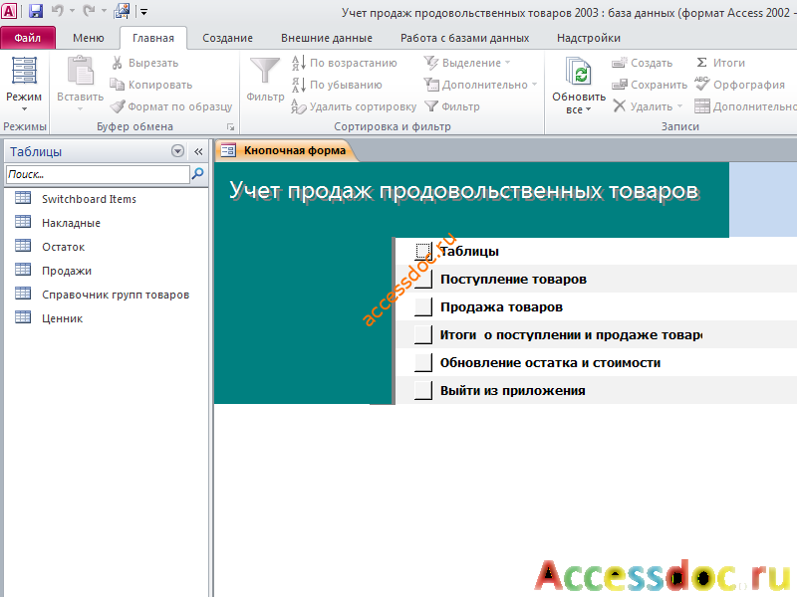Screen dimensions: 797x597
Task: Click the Поступление товаров label
Action: point(513,280)
